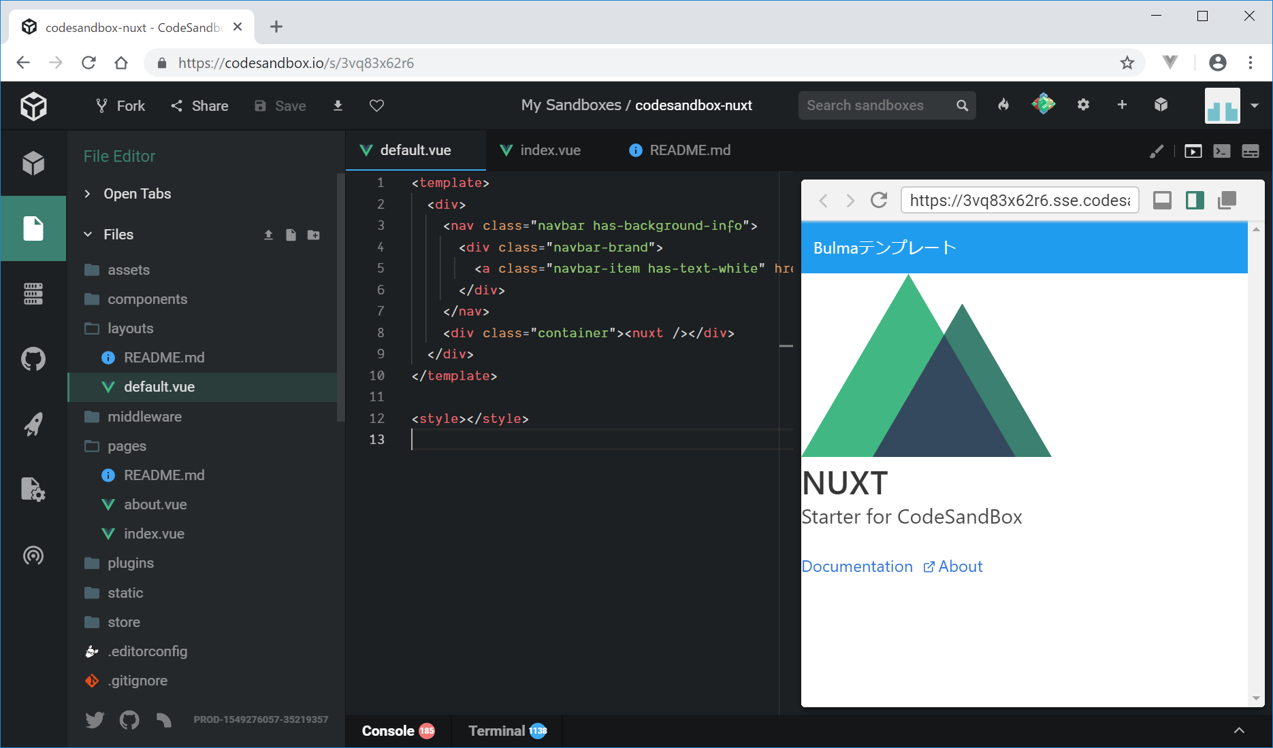1273x748 pixels.
Task: Switch to editor-only view icon
Action: pyautogui.click(x=1221, y=151)
